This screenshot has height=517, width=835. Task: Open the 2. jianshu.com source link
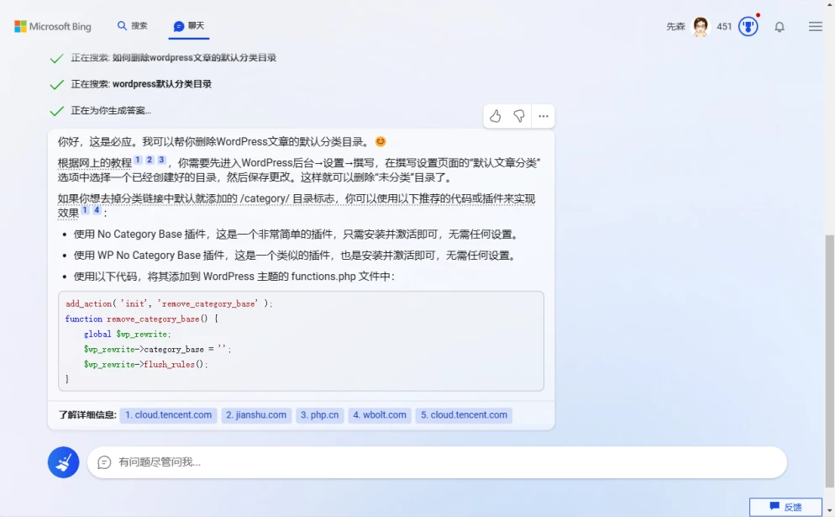[x=256, y=414]
